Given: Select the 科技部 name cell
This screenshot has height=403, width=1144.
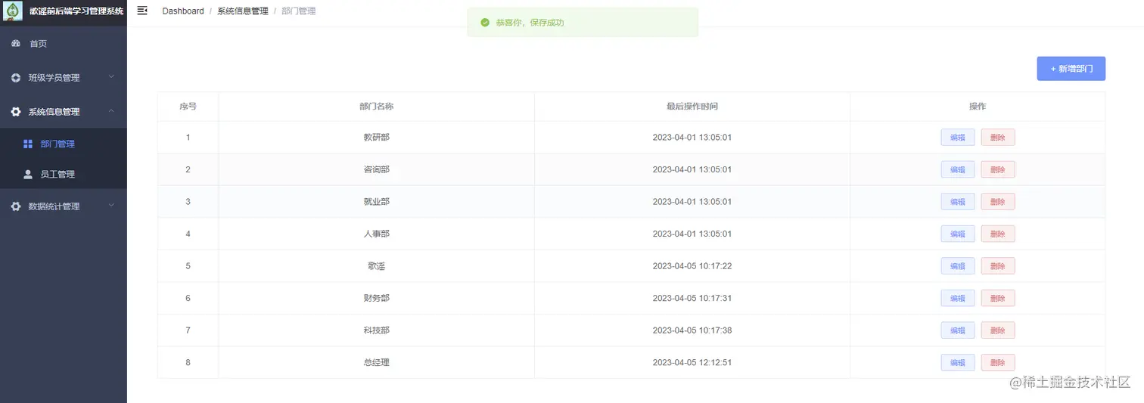Looking at the screenshot, I should click(x=377, y=330).
